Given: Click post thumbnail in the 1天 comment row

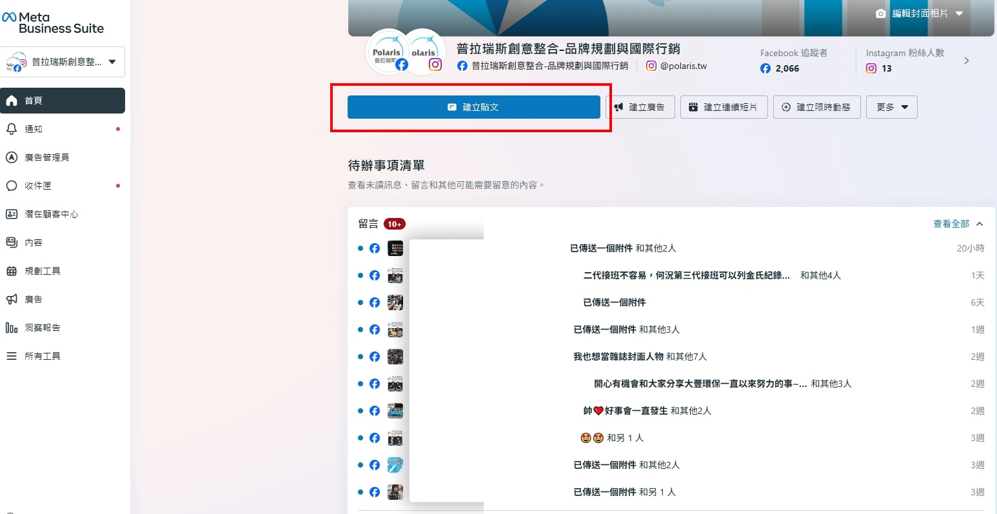Looking at the screenshot, I should (x=395, y=275).
